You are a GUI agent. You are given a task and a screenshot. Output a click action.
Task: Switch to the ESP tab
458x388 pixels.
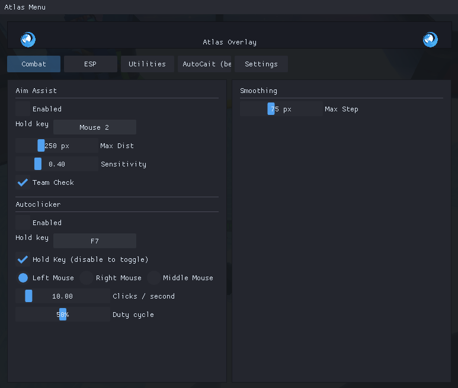(90, 64)
